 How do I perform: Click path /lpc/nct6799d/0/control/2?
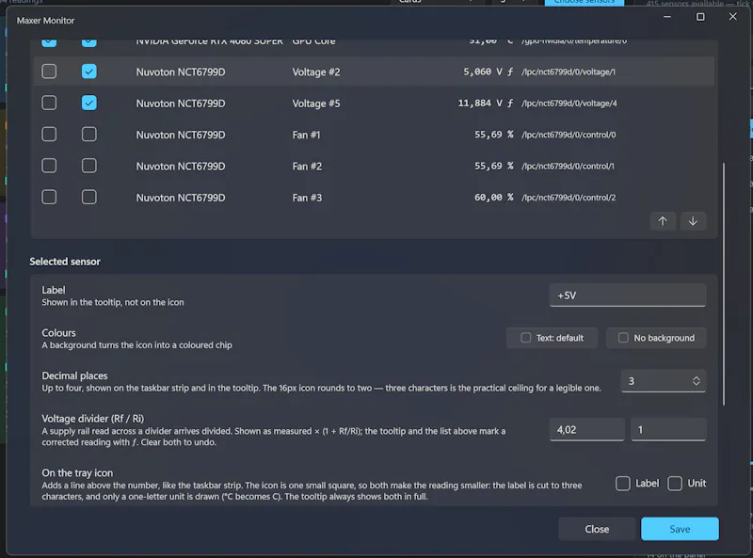(569, 198)
